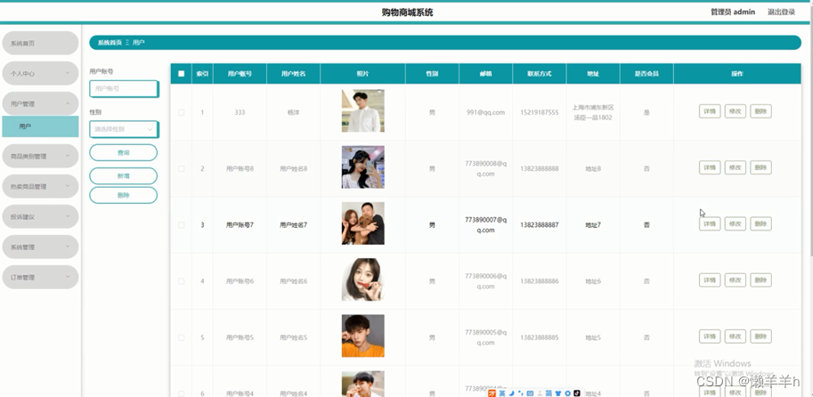Viewport: 813px width, 397px height.
Task: Click 修改 for user 杨洋
Action: tap(736, 111)
